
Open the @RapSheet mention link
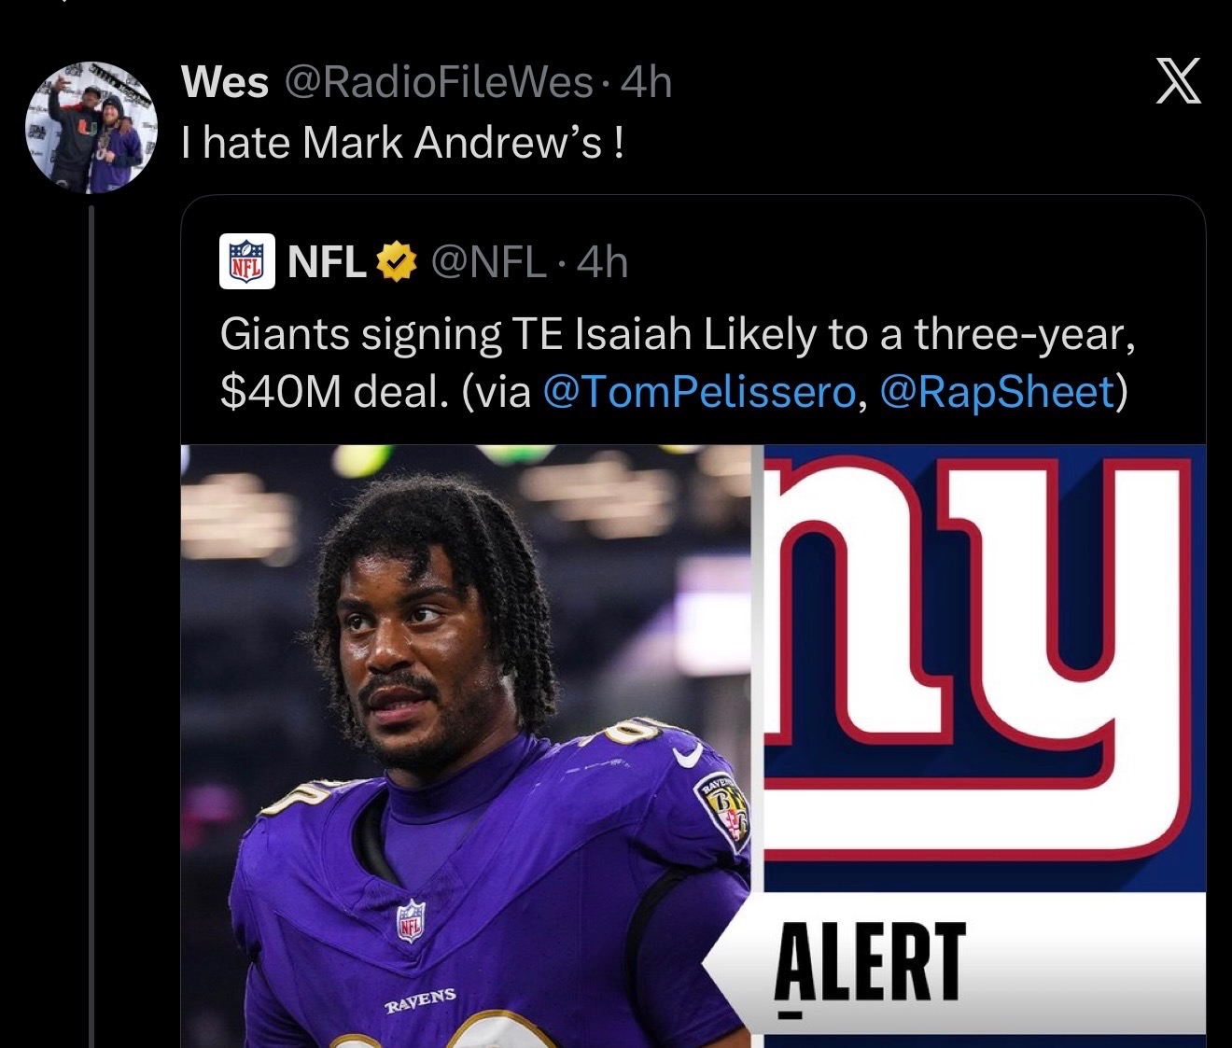996,392
